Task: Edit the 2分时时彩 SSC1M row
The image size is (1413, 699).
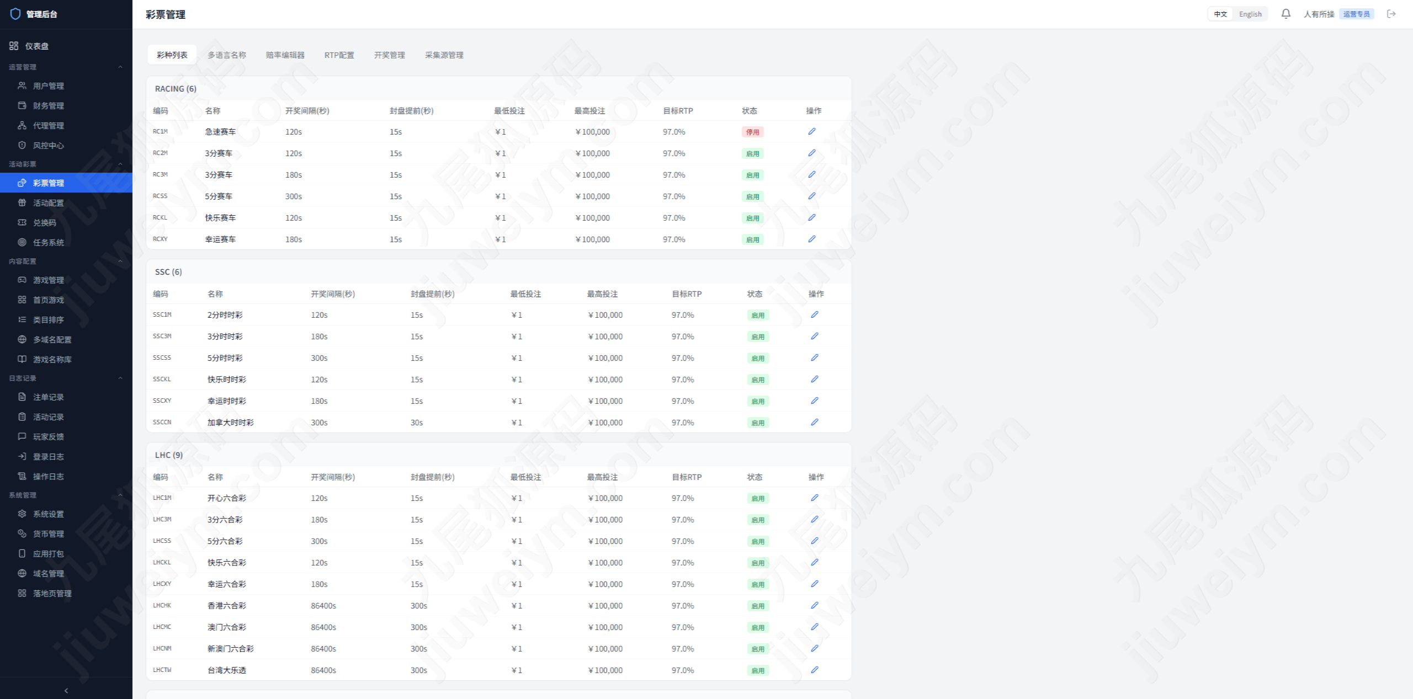Action: coord(815,314)
